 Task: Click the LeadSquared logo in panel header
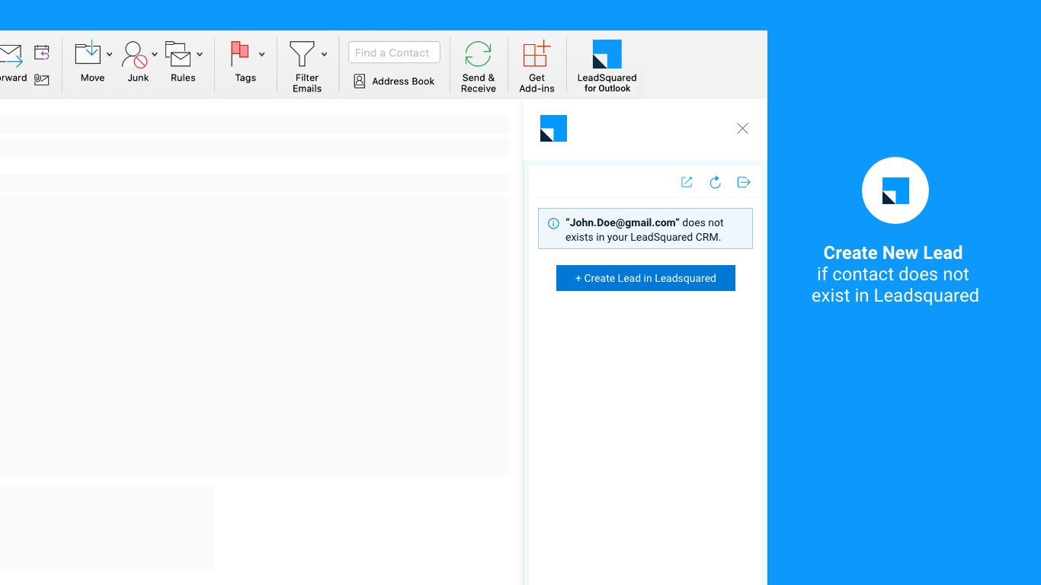[553, 128]
